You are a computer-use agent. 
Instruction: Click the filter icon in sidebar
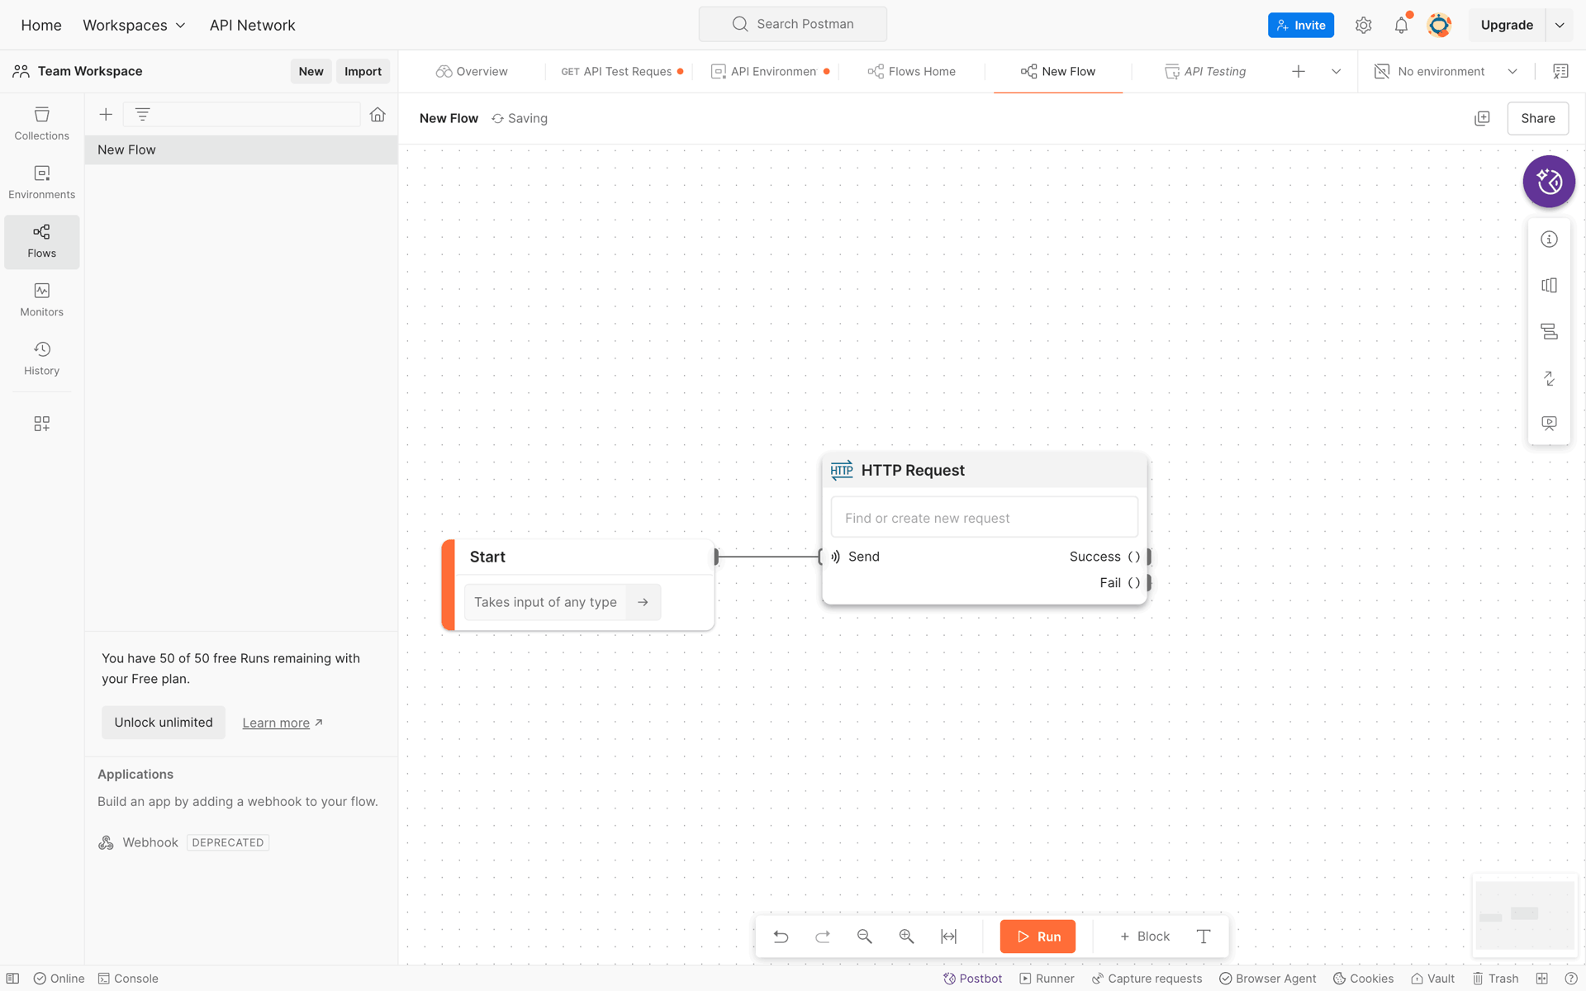click(142, 115)
